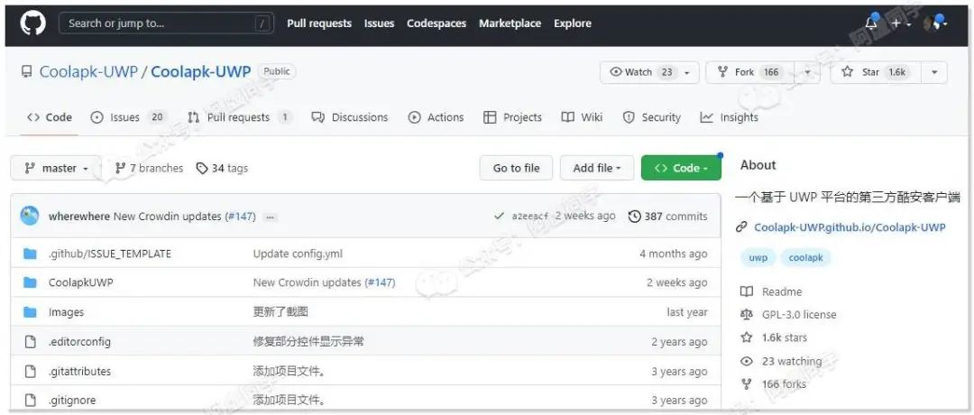
Task: Click the wherewhere author avatar
Action: pos(30,216)
